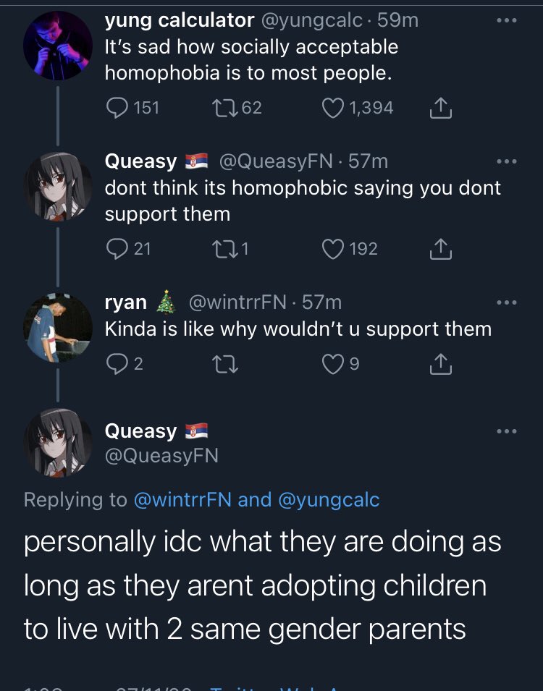
Task: Open ryan's profile avatar
Action: point(58,326)
